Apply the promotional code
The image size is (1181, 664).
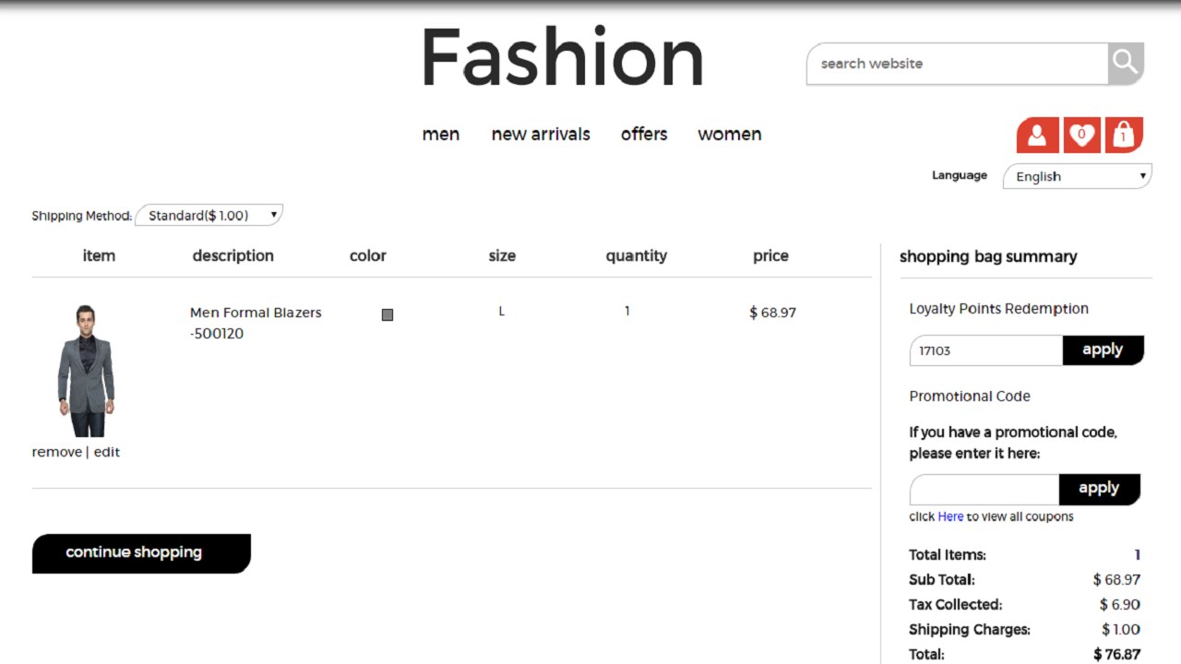1099,489
